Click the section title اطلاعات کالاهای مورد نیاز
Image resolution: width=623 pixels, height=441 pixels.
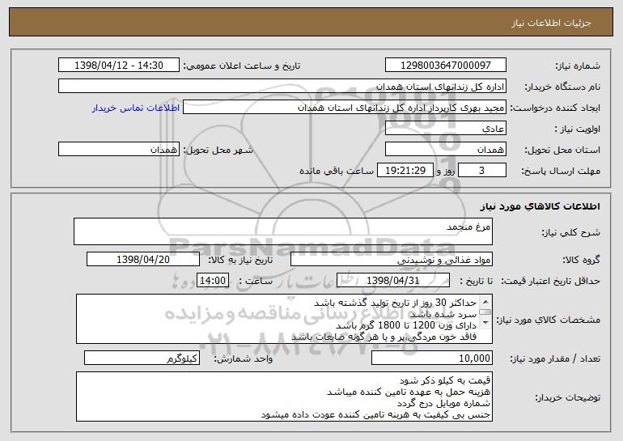[540, 206]
